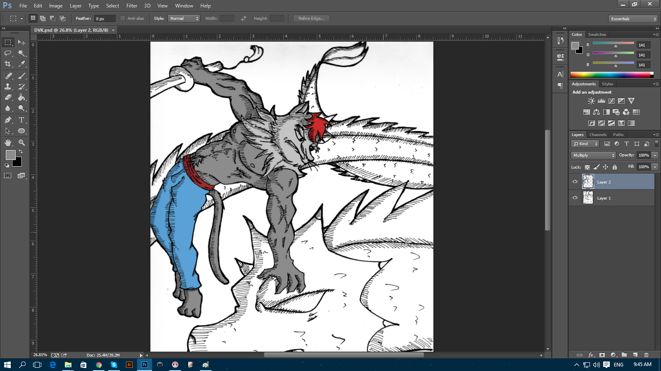Open the Select menu
661x371 pixels.
(112, 6)
